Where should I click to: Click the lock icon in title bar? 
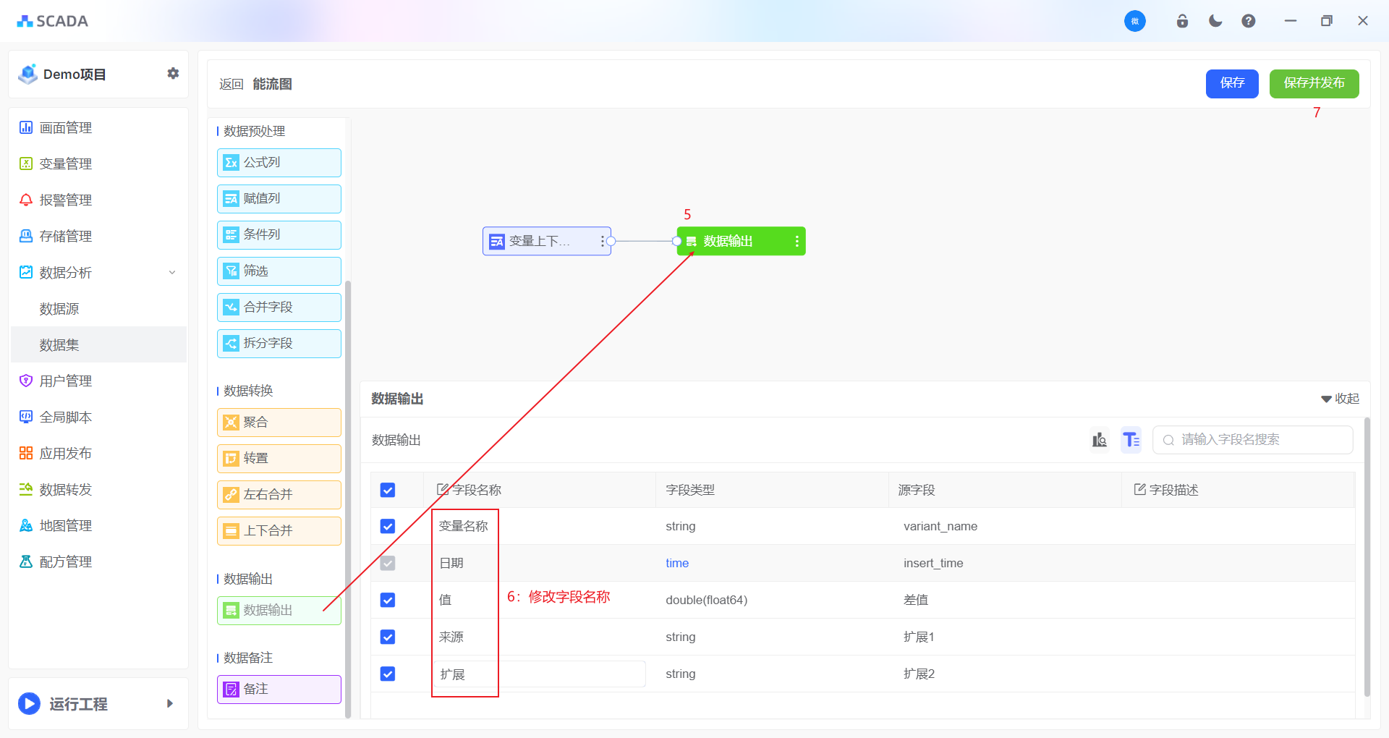pos(1182,21)
